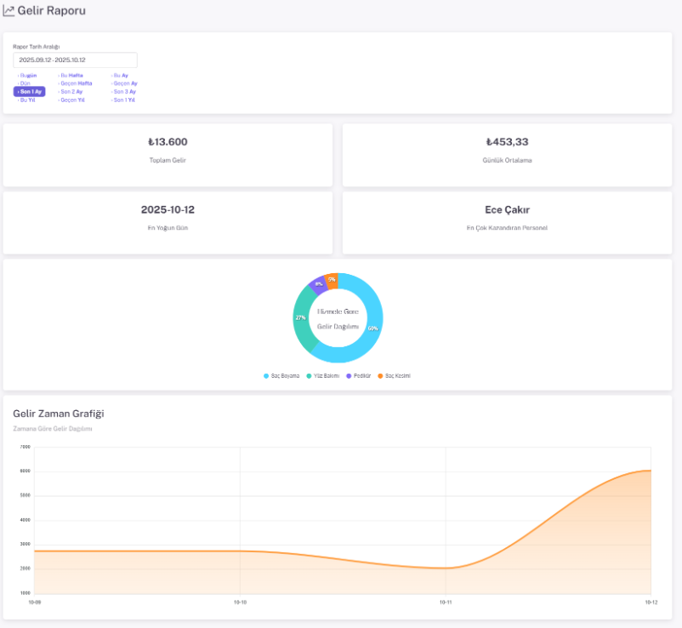The height and width of the screenshot is (628, 682).
Task: Choose the Son 1 Yıl range
Action: (x=124, y=100)
